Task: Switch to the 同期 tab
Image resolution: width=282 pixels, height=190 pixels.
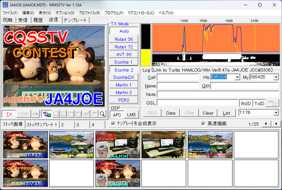Action: (8, 20)
